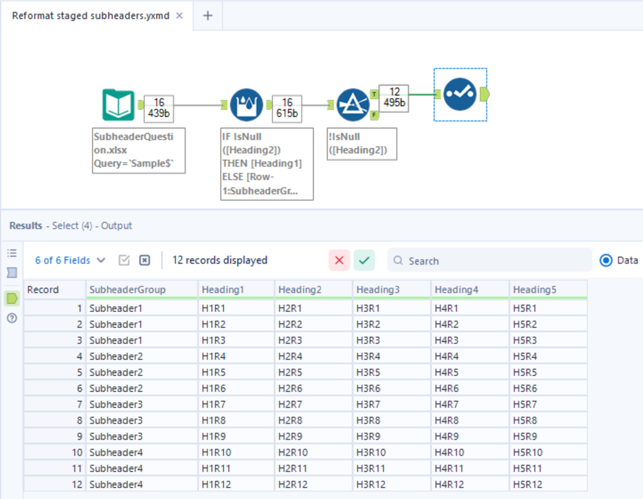The height and width of the screenshot is (499, 643).
Task: Select cell H5R12
Action: 548,484
